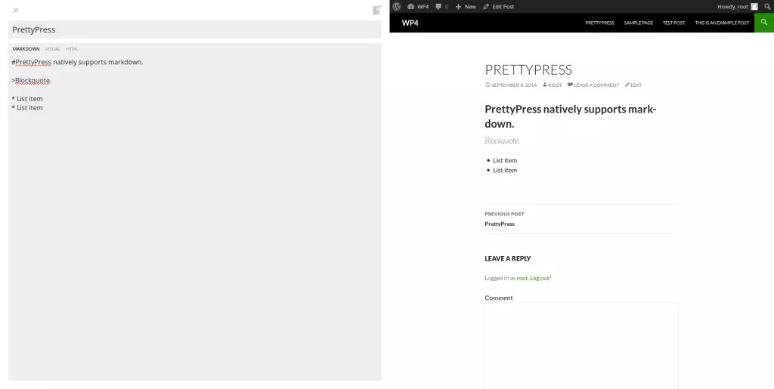This screenshot has width=774, height=389.
Task: Open comments bubble in admin bar
Action: click(441, 6)
